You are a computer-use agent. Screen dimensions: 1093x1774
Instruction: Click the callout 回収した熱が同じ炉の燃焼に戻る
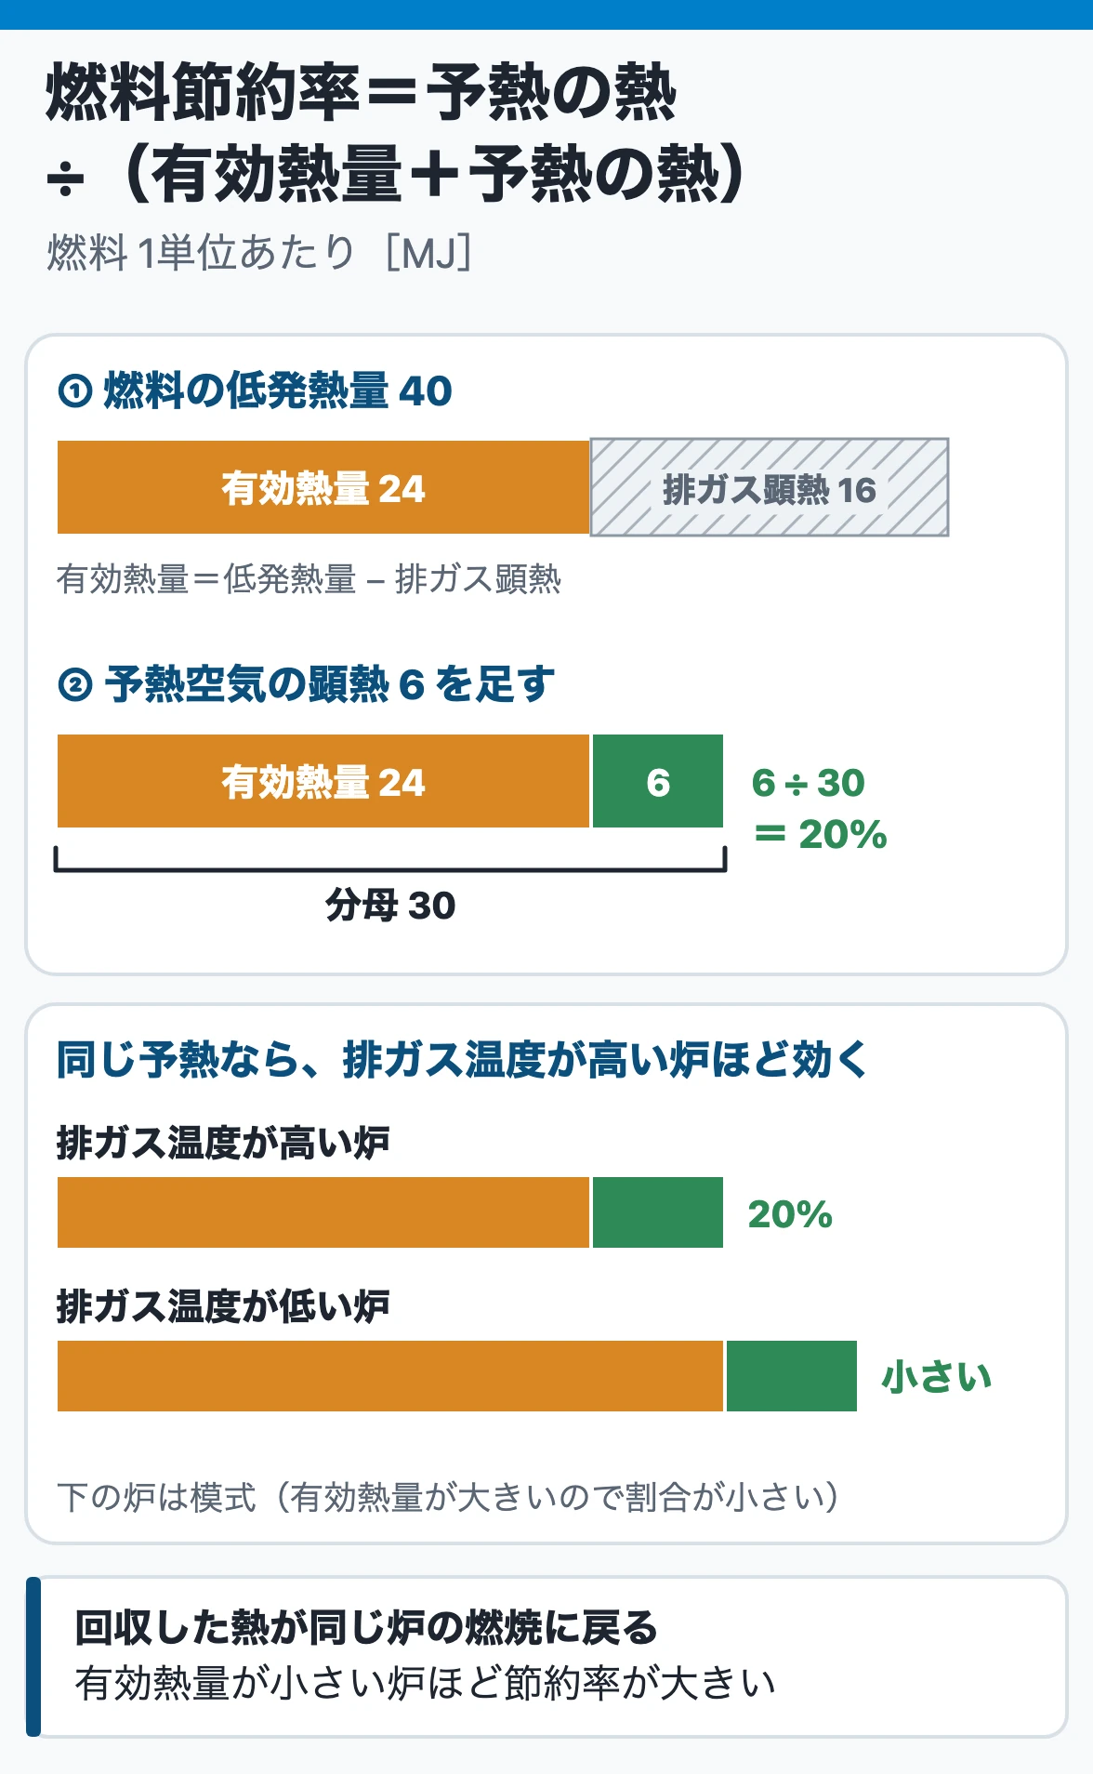(366, 1627)
